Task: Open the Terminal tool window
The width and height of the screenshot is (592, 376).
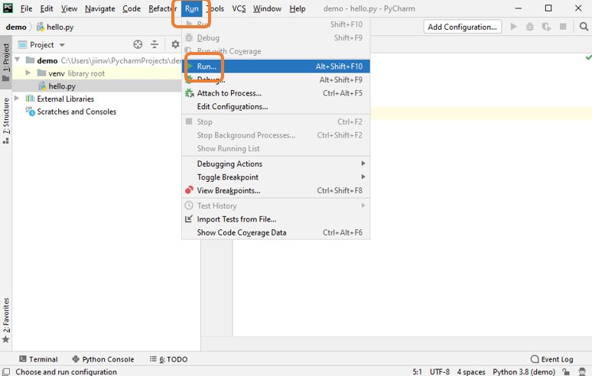Action: point(38,359)
